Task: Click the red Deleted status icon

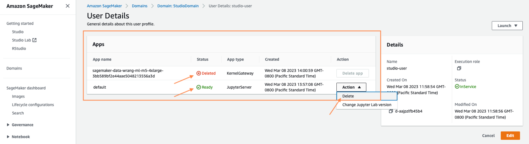Action: point(199,73)
